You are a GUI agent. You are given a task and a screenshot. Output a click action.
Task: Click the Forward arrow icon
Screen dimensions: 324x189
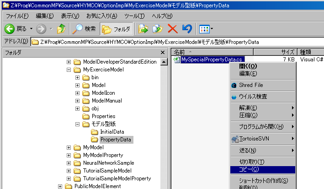pos(41,29)
